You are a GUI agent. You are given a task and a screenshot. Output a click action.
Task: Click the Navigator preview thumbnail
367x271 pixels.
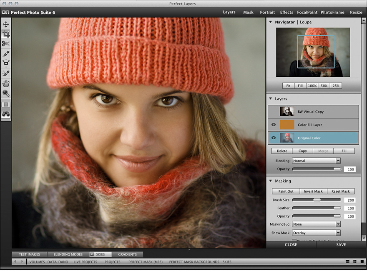click(313, 52)
